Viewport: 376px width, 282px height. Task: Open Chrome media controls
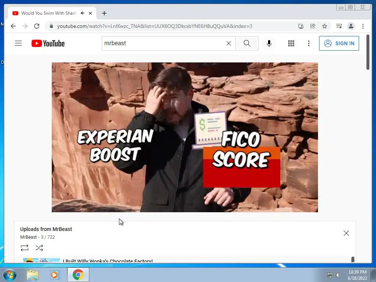click(x=339, y=26)
